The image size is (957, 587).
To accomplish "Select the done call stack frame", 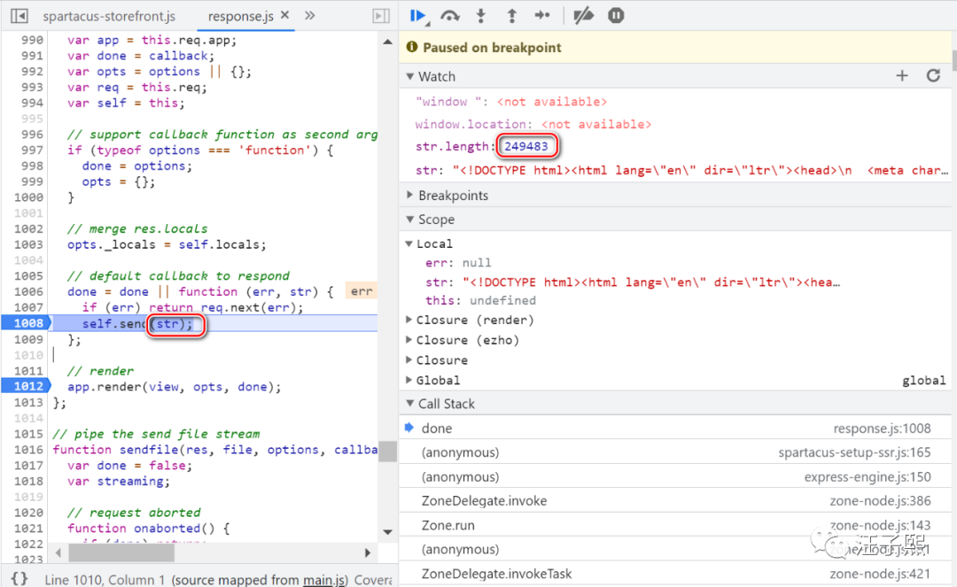I will click(x=675, y=428).
